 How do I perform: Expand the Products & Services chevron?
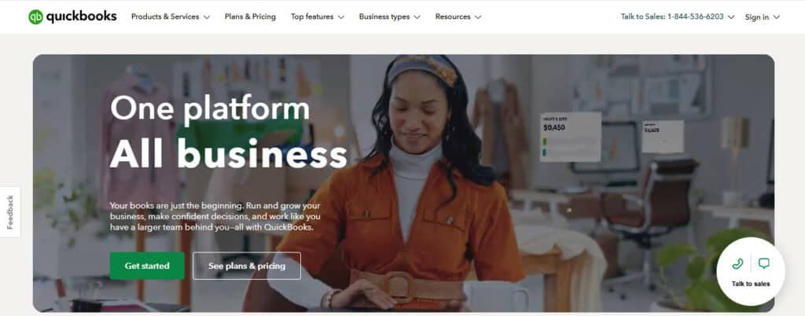(x=207, y=17)
